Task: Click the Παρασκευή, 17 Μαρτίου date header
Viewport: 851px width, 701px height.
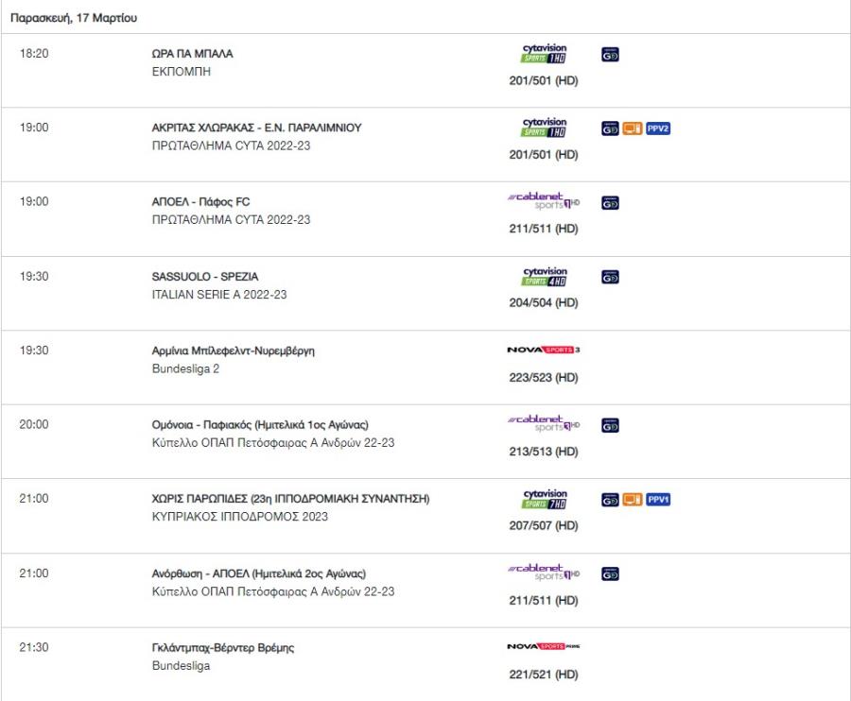Action: pos(64,18)
